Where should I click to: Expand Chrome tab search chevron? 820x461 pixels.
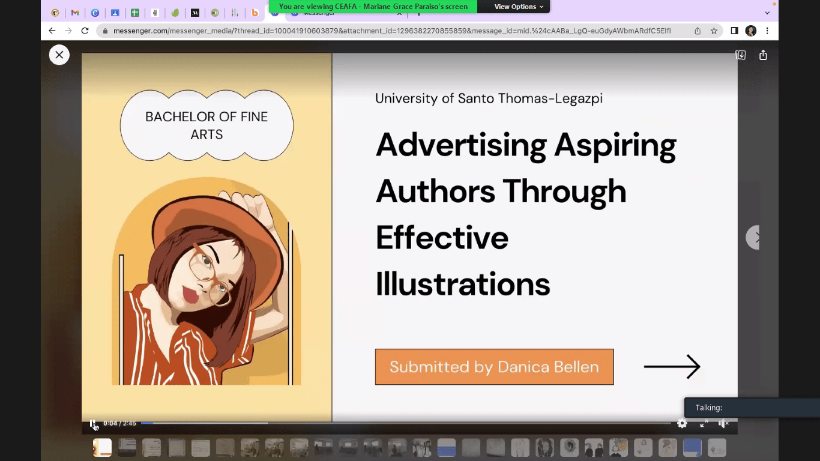tap(767, 13)
